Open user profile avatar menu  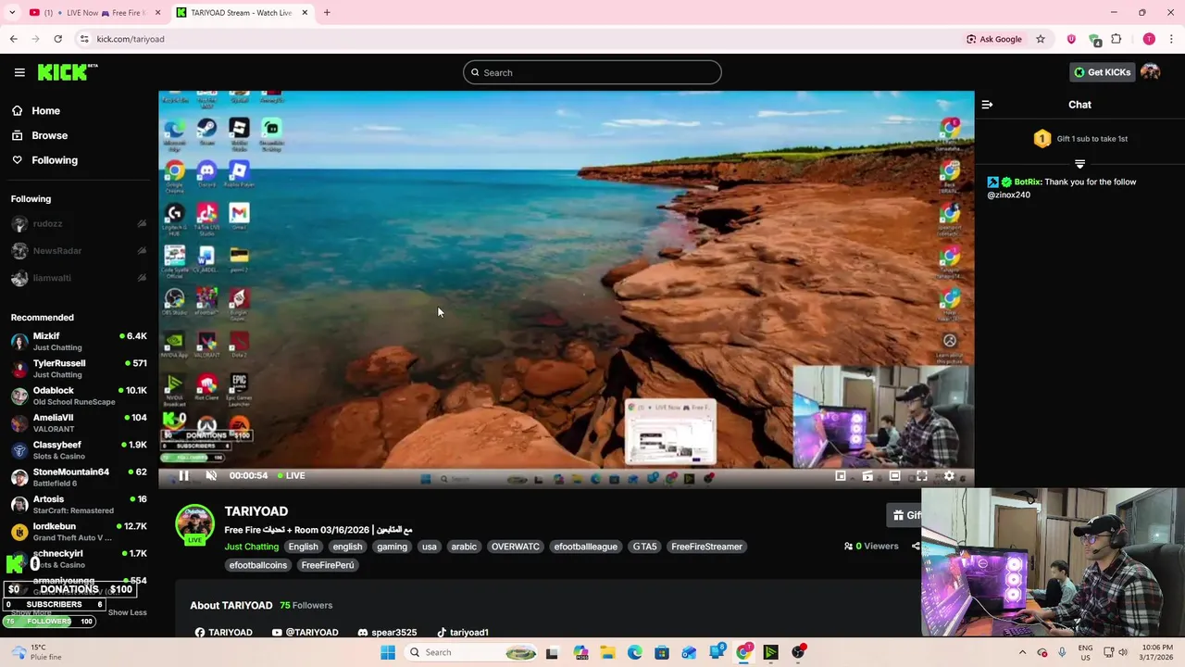[x=1151, y=72]
